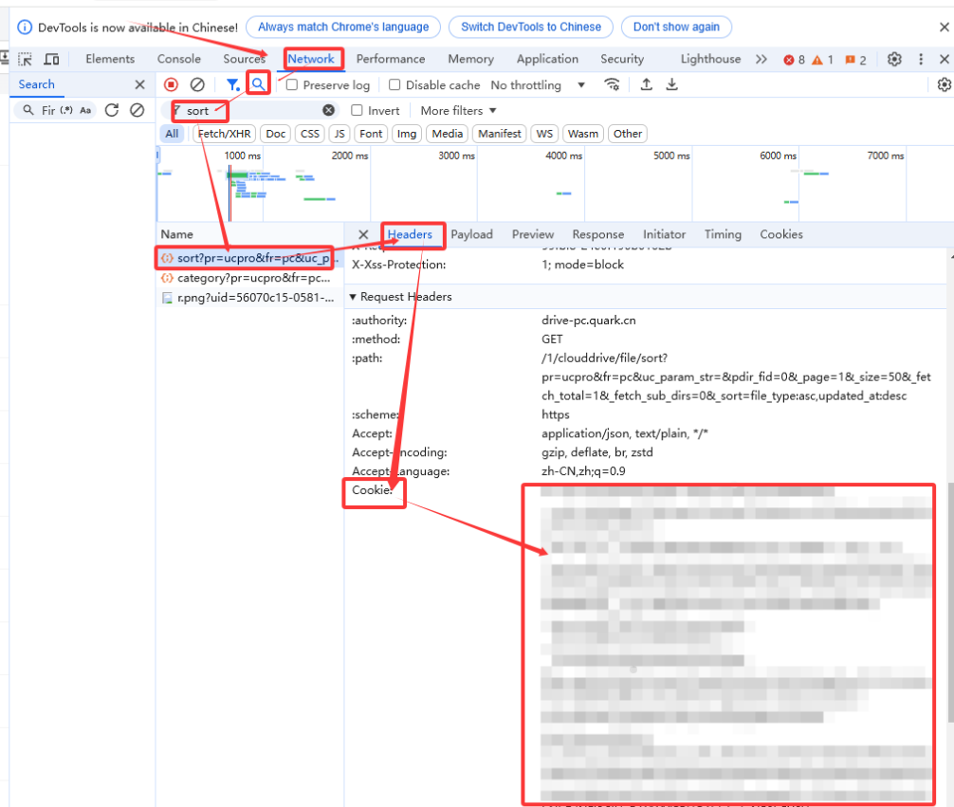Click the sort filter text field
Image resolution: width=954 pixels, height=807 pixels.
click(251, 111)
